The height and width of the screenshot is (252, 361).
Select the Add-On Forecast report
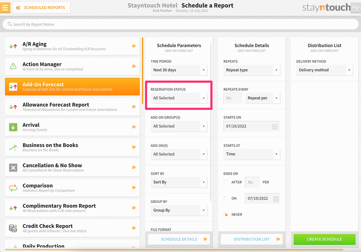72,87
